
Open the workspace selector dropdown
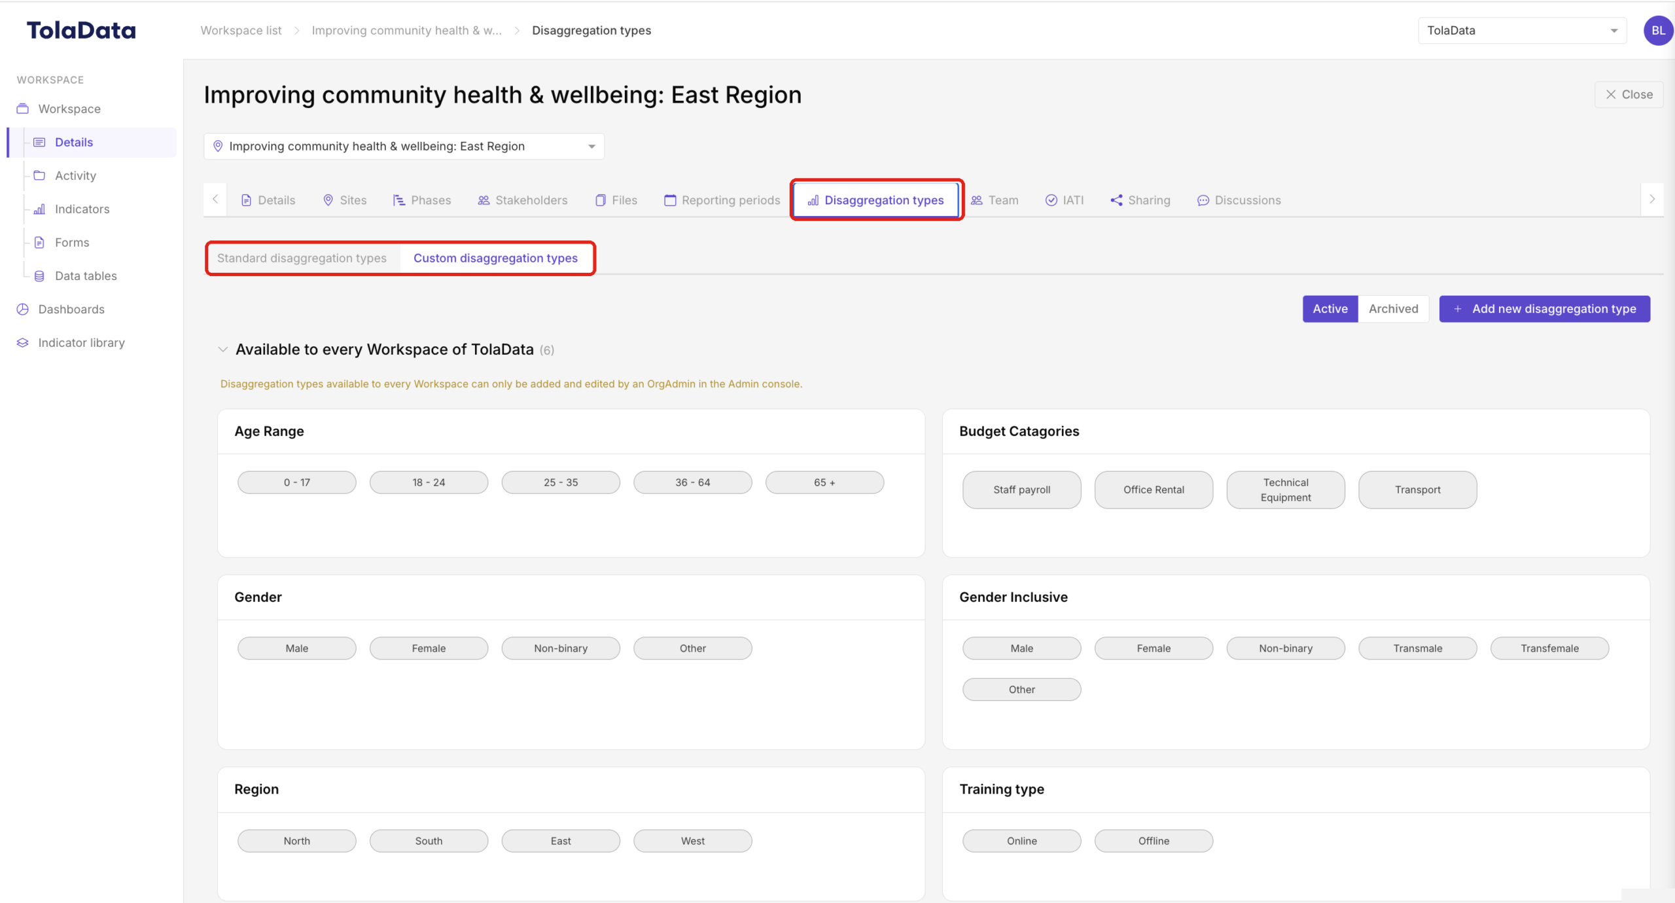point(404,146)
